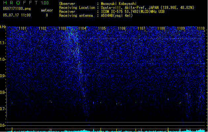This screenshot has height=132, width=208.
Task: Click the 1108 time marker
Action: click(x=161, y=28)
